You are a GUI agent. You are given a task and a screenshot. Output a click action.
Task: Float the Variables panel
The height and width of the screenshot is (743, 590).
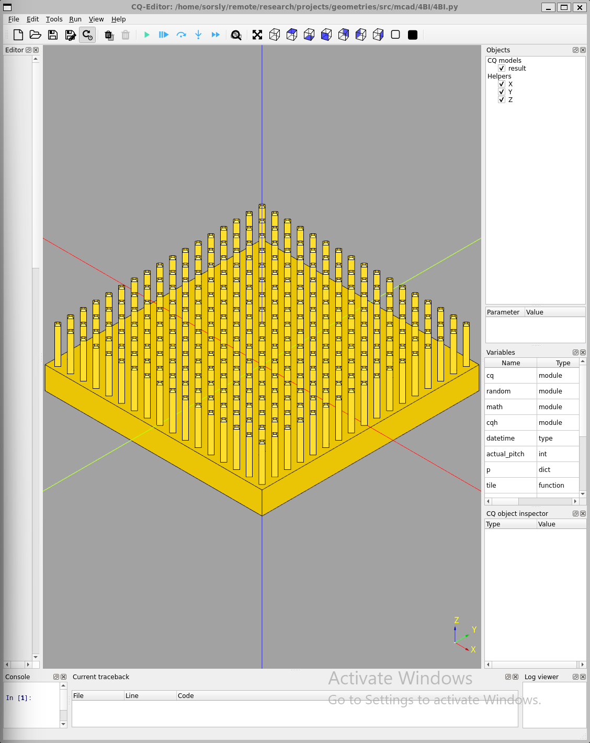click(x=575, y=353)
